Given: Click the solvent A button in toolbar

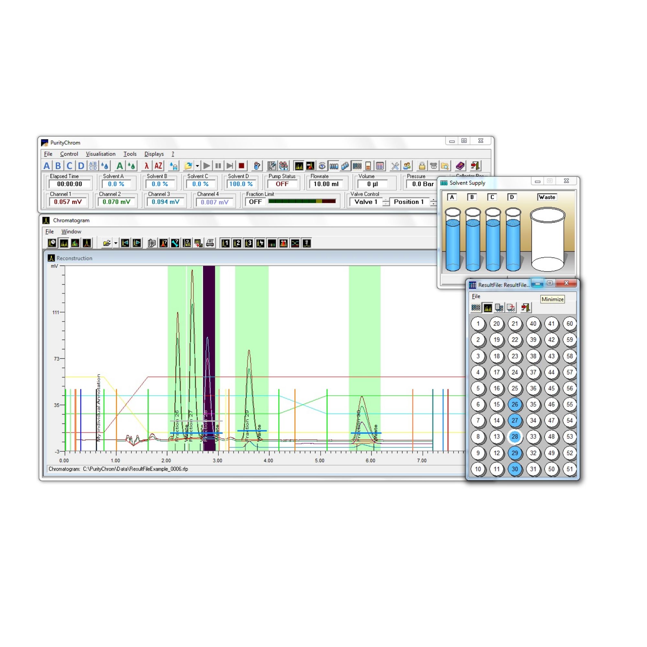Looking at the screenshot, I should (x=47, y=166).
